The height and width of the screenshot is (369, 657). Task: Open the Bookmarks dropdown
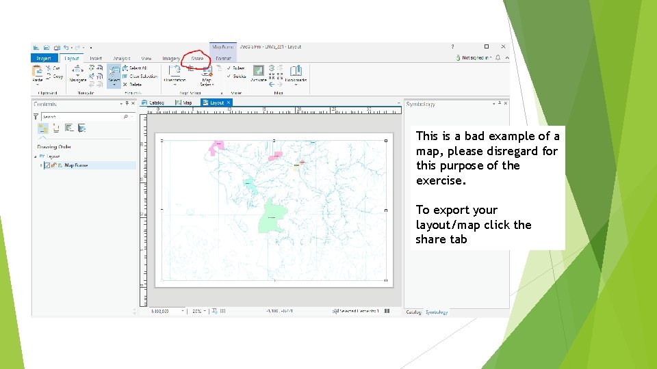click(296, 76)
